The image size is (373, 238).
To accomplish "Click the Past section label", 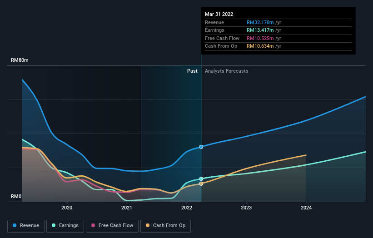I will click(192, 71).
